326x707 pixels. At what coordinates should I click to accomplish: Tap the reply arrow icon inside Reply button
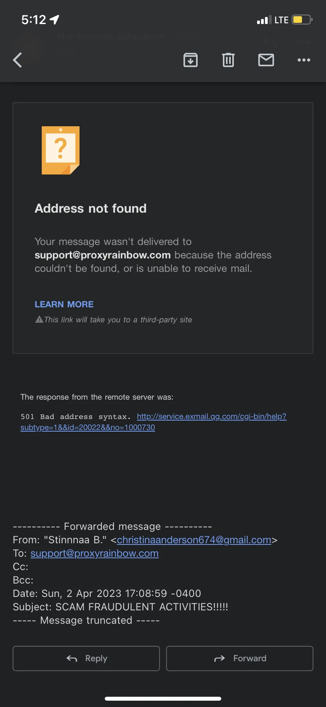coord(72,658)
